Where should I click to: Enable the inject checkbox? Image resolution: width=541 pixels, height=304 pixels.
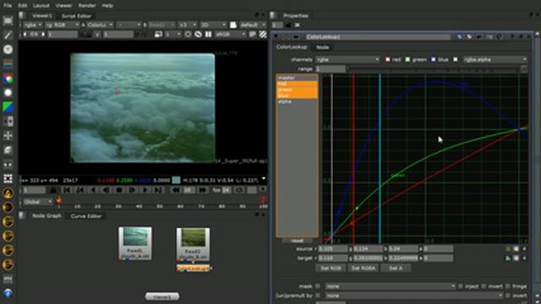tap(461, 286)
